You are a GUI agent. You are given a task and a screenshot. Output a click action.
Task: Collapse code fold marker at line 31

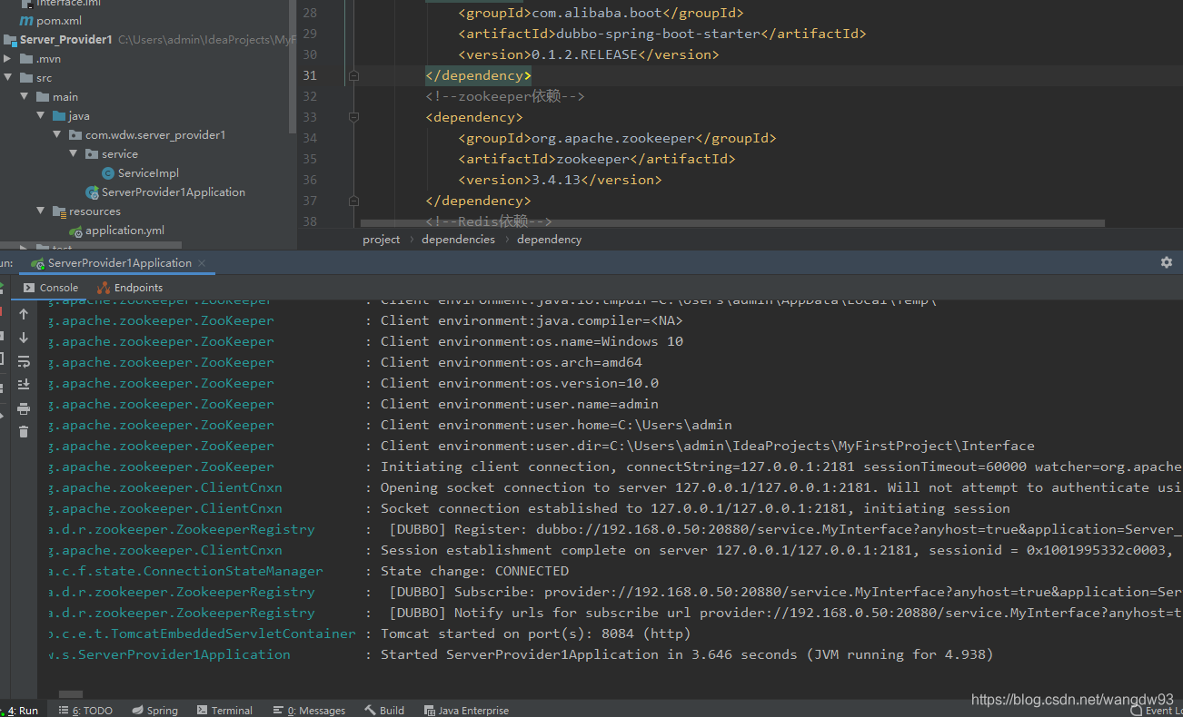(354, 75)
